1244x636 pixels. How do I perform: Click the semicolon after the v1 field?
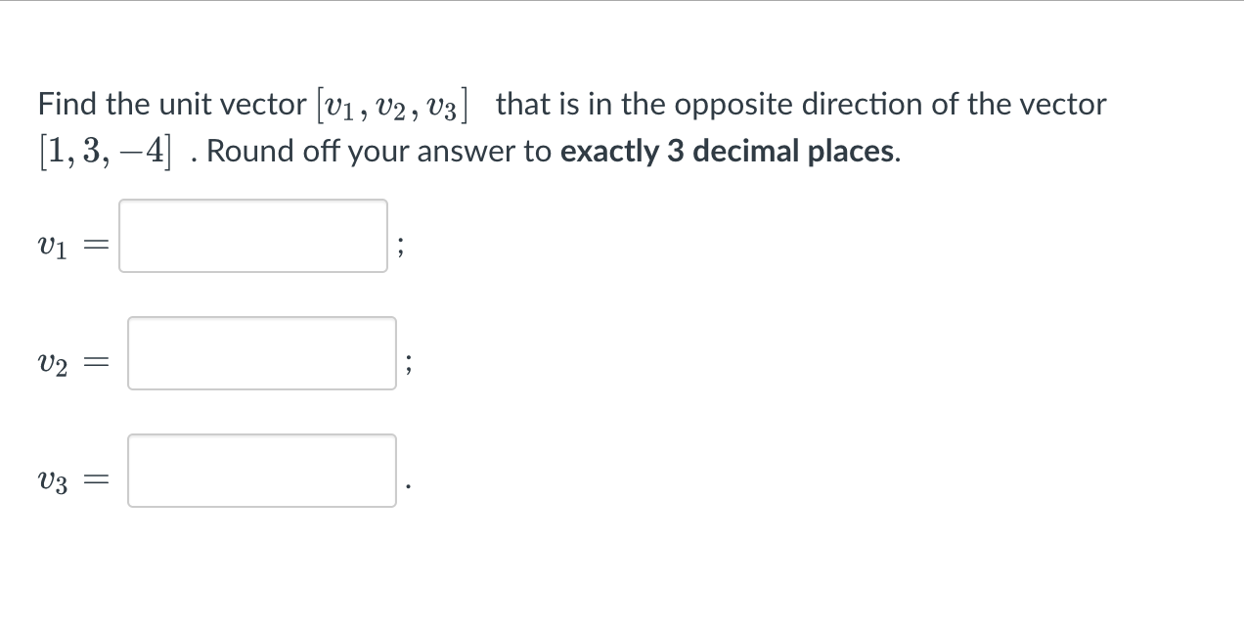pos(400,247)
